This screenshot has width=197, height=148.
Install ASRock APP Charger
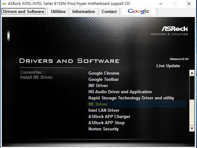click(x=109, y=117)
